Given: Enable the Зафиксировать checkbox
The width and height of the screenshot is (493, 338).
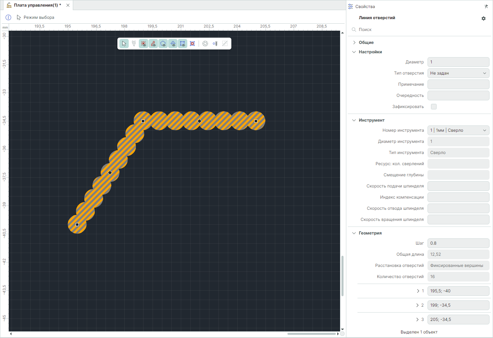Looking at the screenshot, I should tap(434, 107).
